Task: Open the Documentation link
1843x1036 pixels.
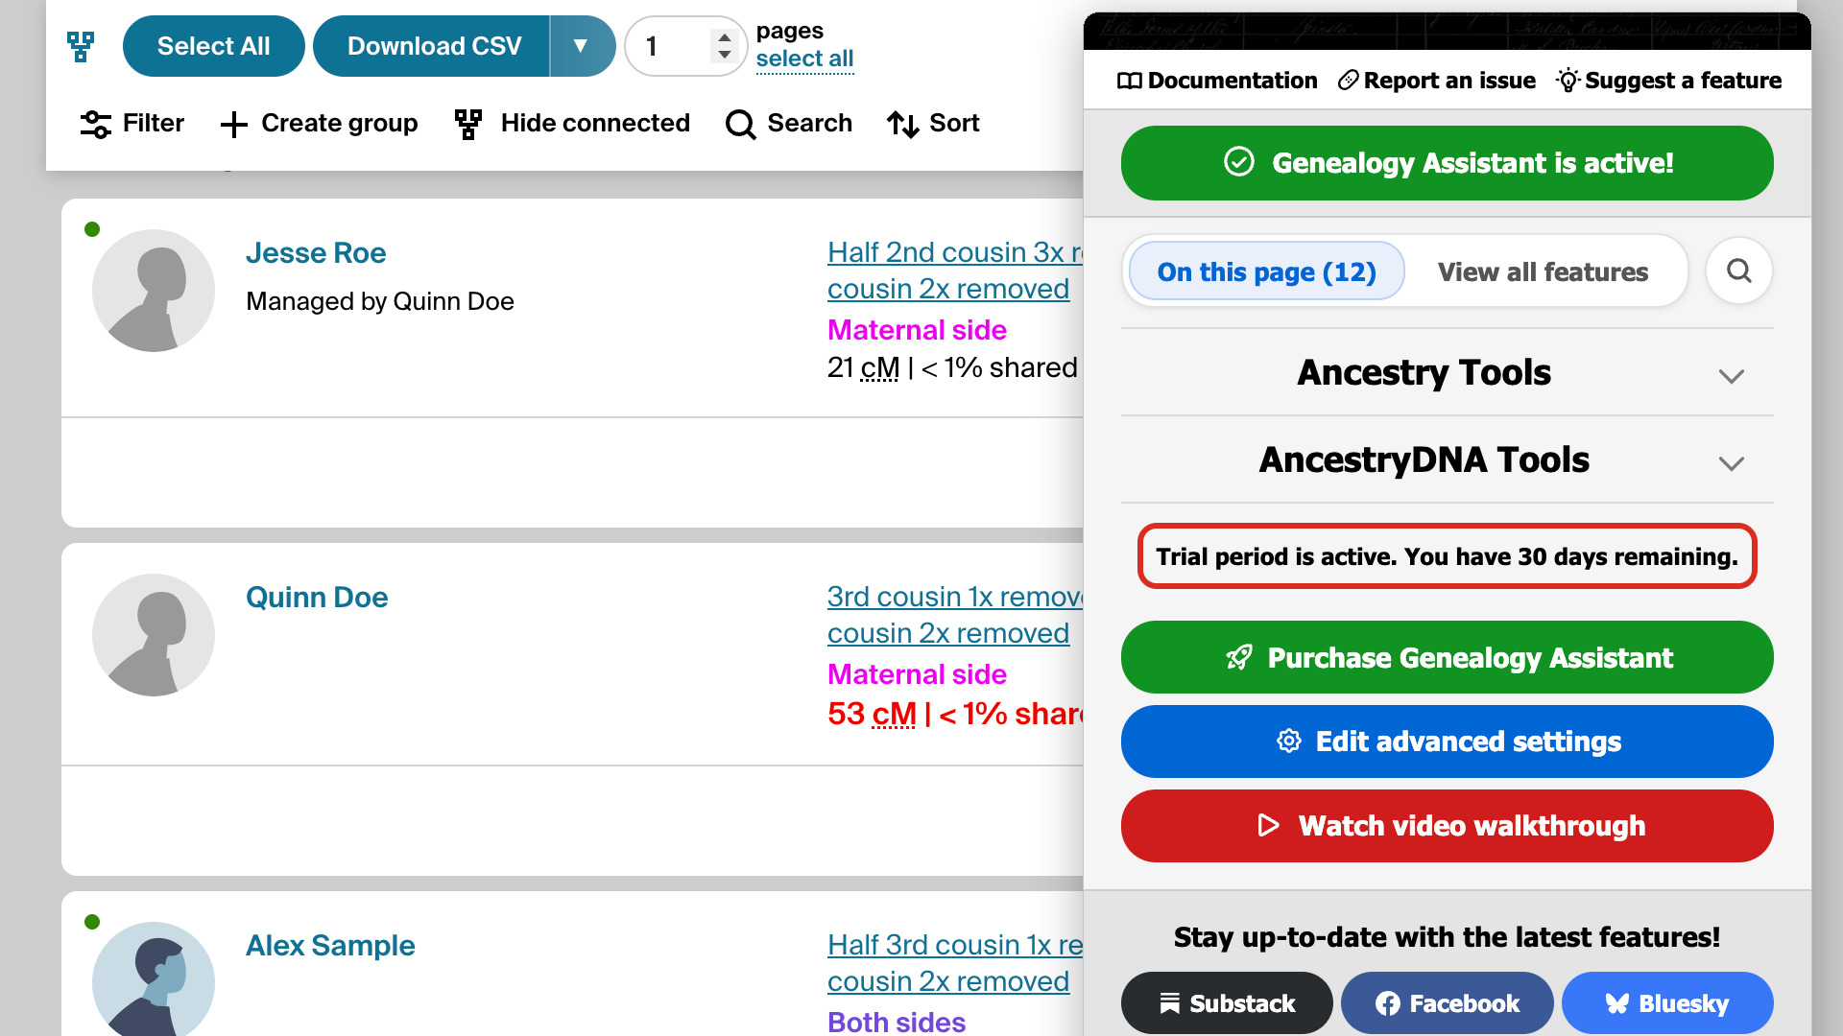Action: tap(1217, 81)
